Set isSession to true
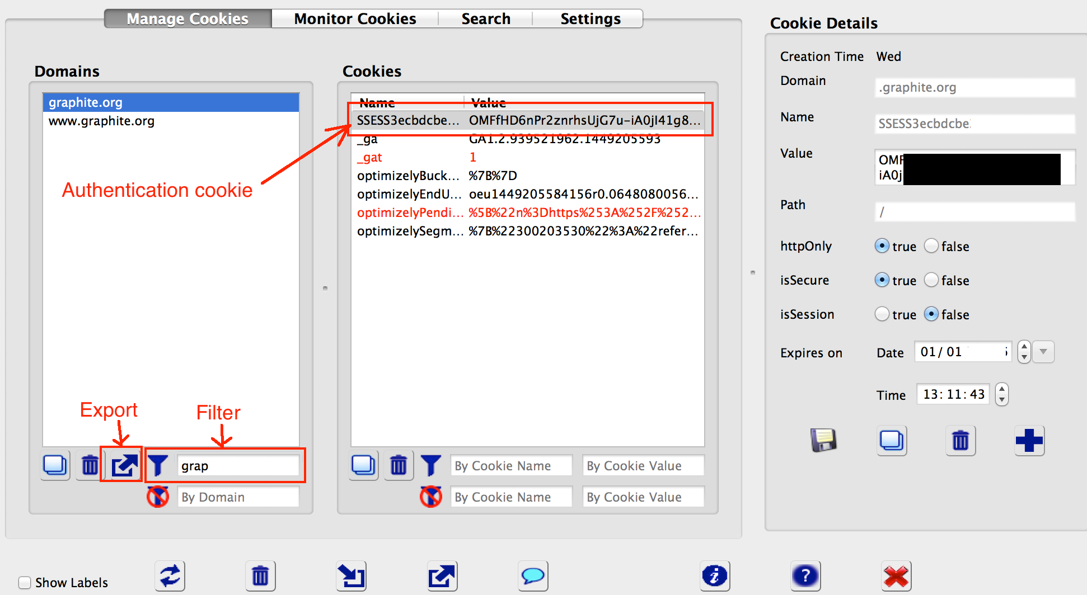 pos(882,314)
